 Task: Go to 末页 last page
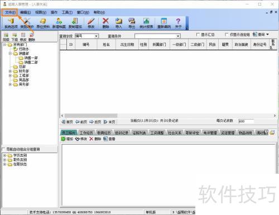pyautogui.click(x=109, y=122)
